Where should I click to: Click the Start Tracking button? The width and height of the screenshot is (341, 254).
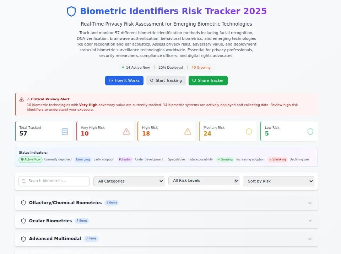pyautogui.click(x=166, y=81)
